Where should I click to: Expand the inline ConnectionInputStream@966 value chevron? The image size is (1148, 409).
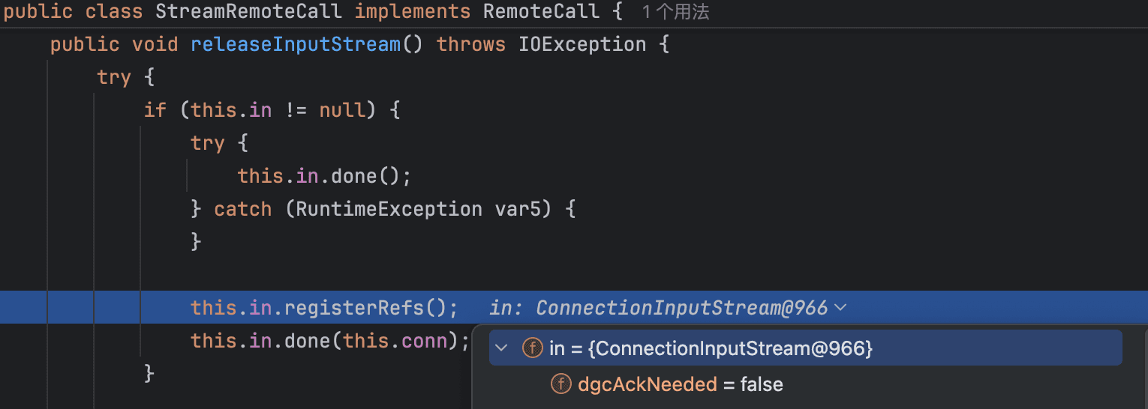(840, 307)
